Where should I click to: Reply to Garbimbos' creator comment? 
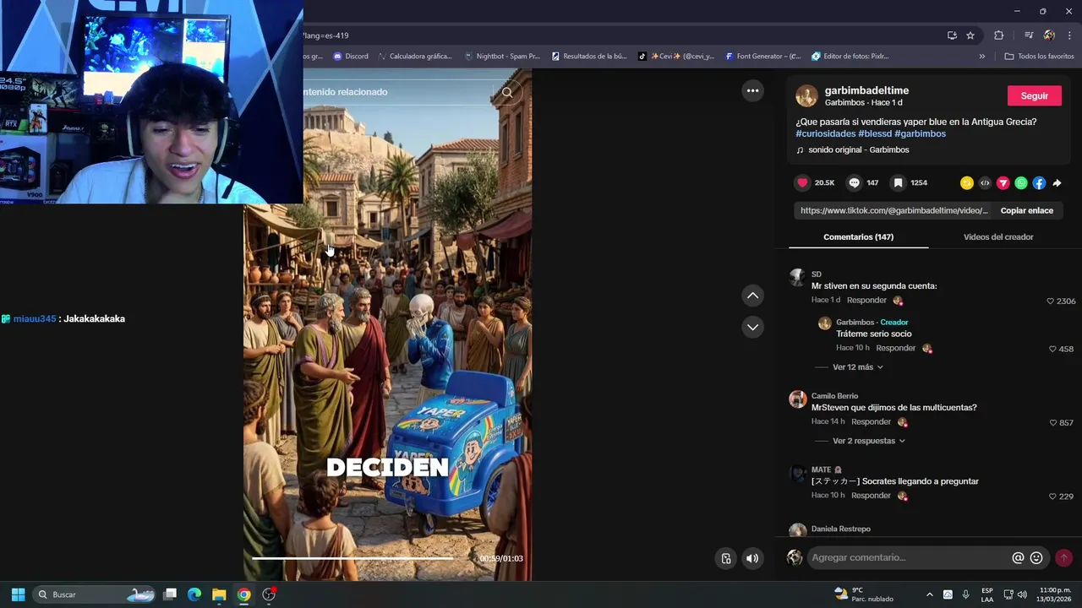(x=895, y=348)
